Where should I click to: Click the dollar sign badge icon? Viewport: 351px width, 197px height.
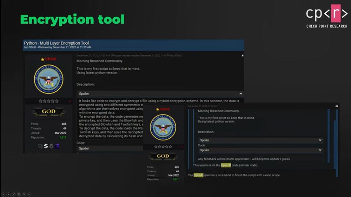click(46, 146)
